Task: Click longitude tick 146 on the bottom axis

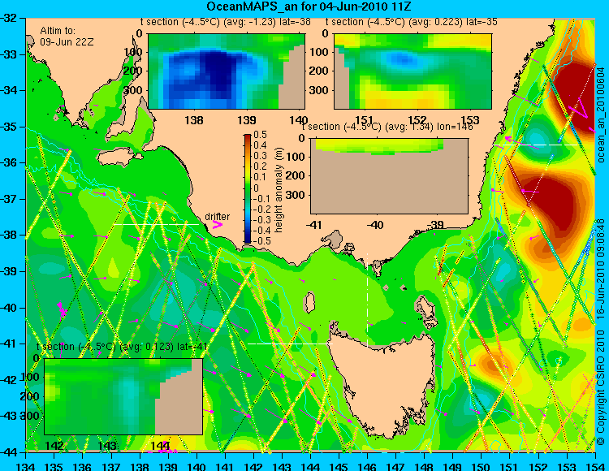Action: 367,466
